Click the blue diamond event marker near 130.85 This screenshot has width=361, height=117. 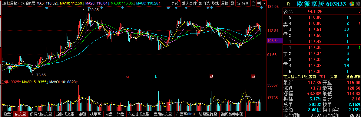point(88,8)
